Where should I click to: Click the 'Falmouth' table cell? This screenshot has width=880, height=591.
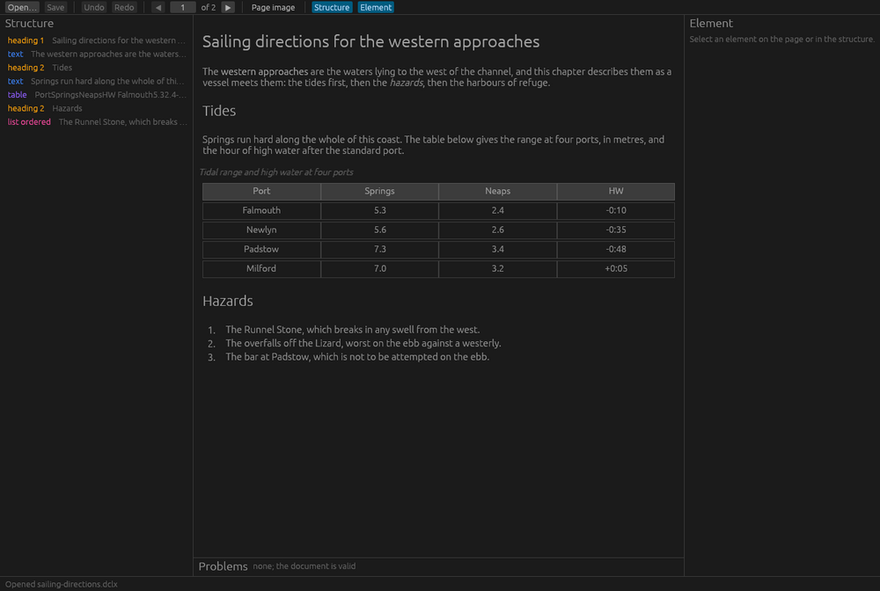coord(261,210)
